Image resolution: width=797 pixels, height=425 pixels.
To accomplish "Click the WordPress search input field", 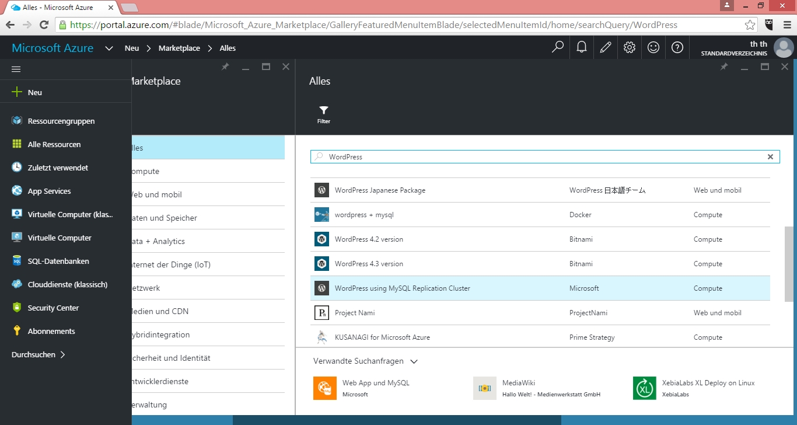I will coord(543,157).
